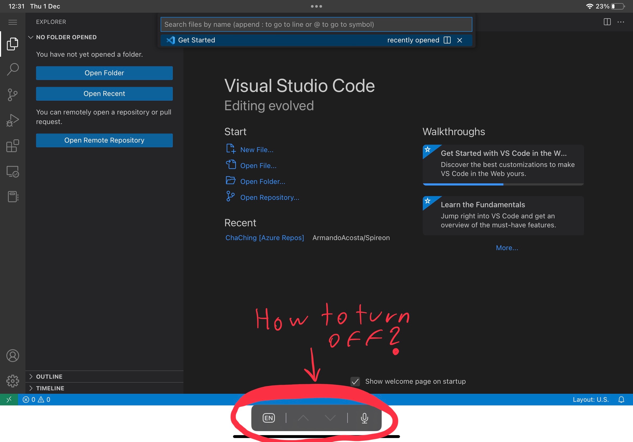This screenshot has height=442, width=633.
Task: Open the Extensions view
Action: [x=13, y=146]
